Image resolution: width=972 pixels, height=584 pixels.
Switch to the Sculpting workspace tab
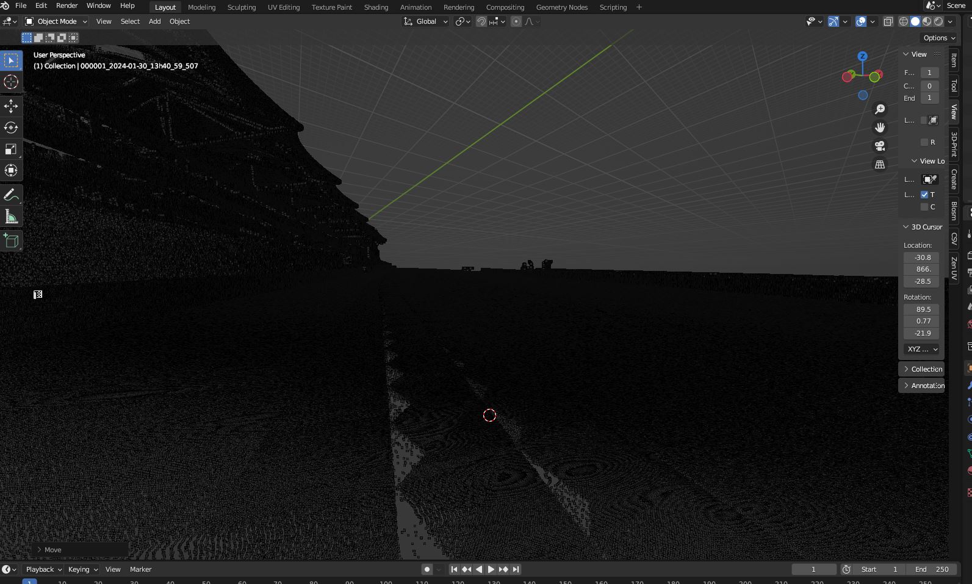point(241,7)
